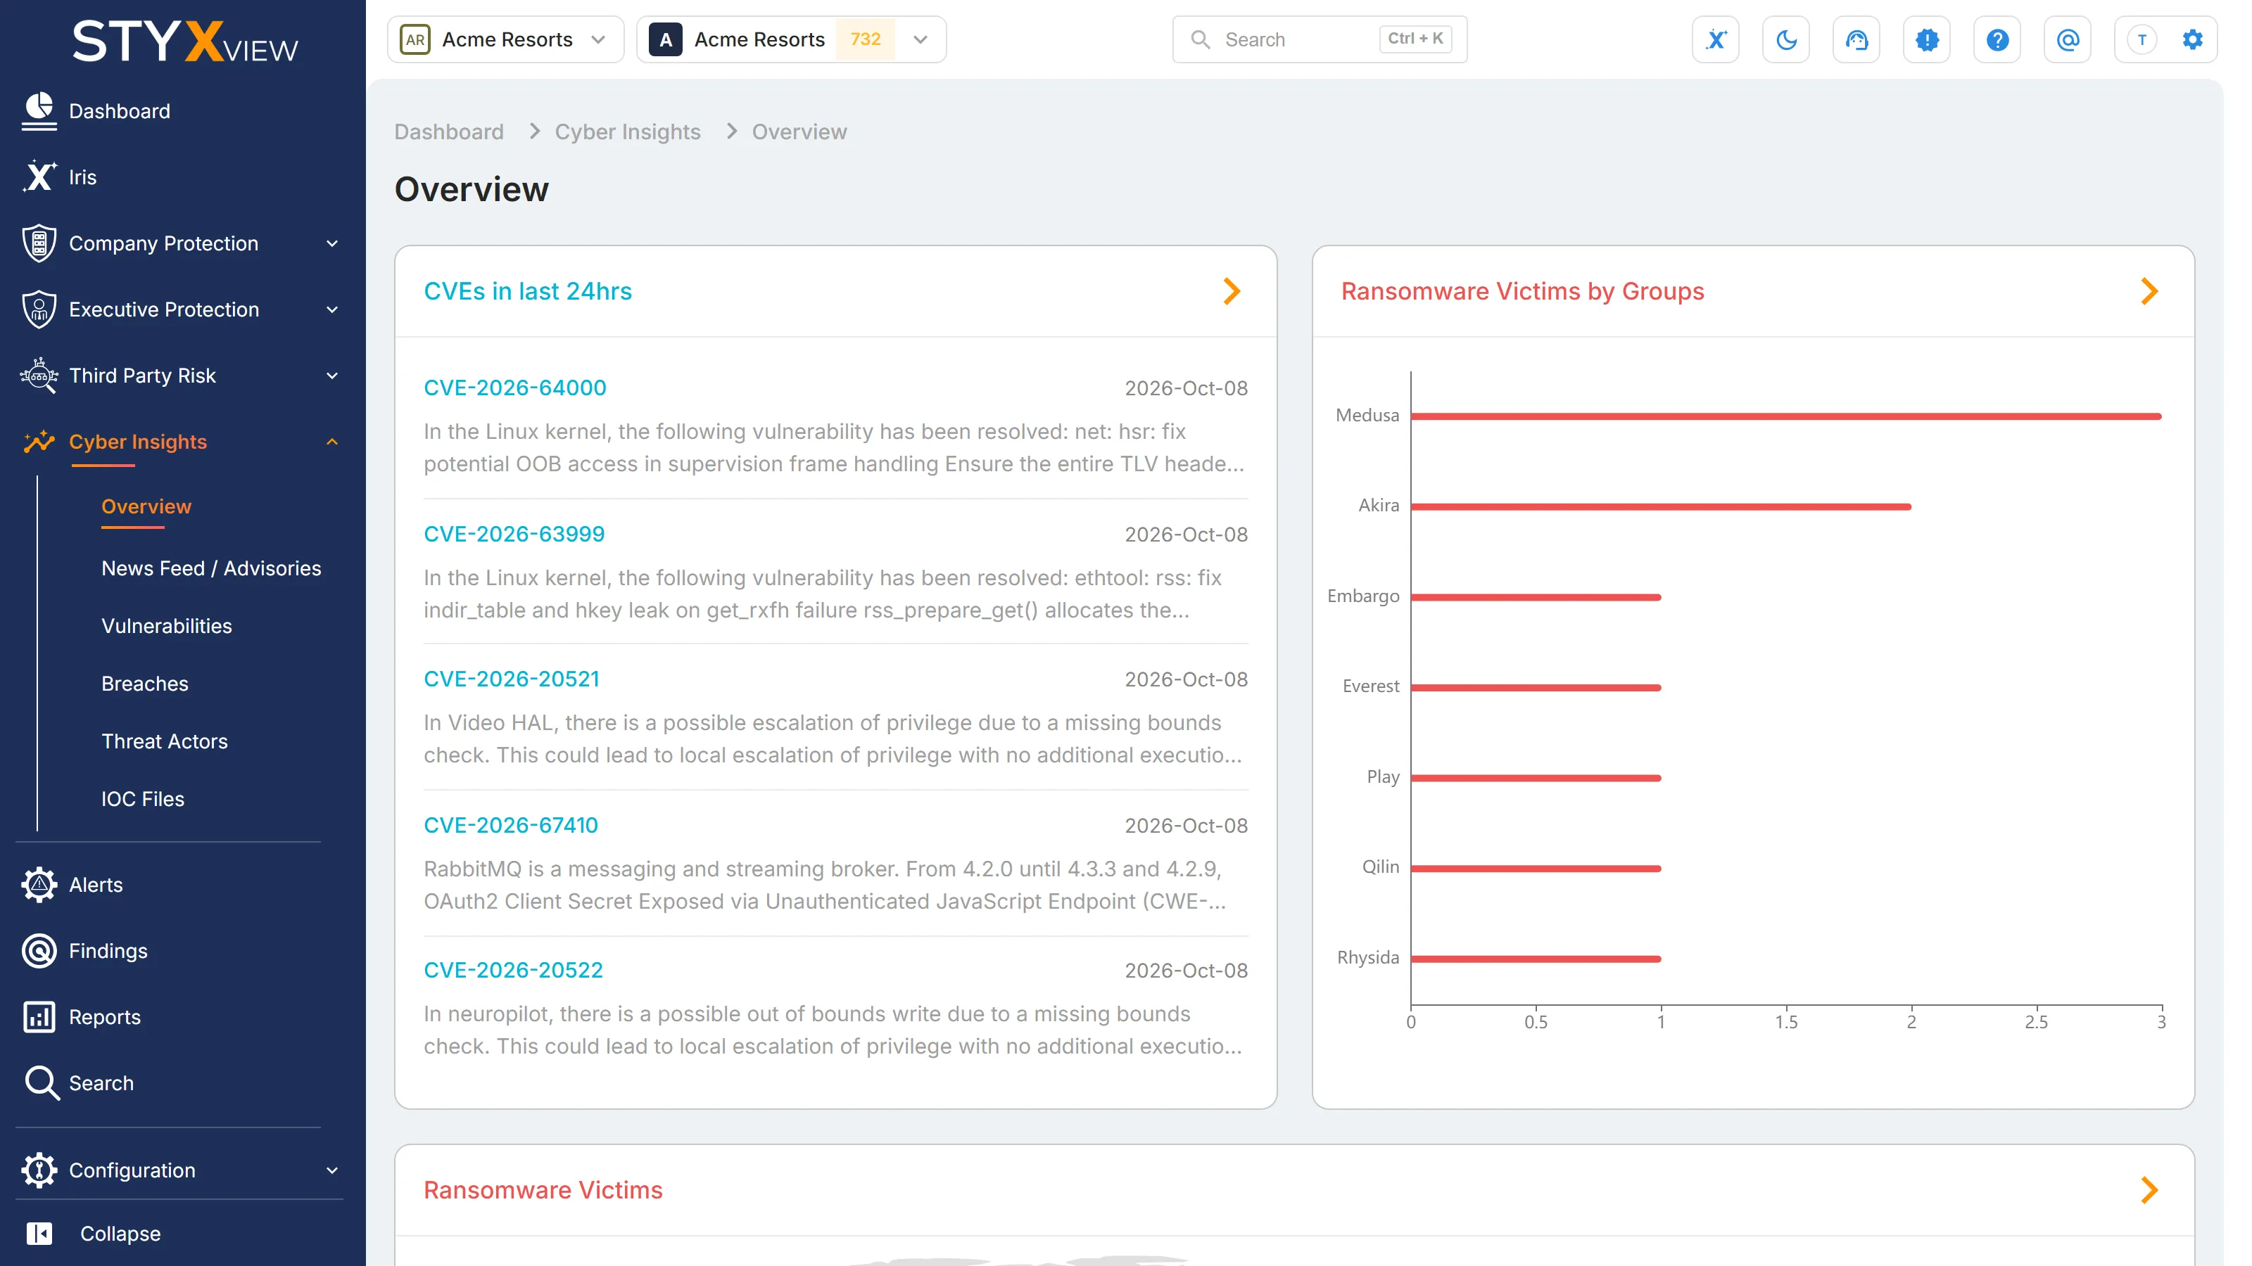The width and height of the screenshot is (2252, 1266).
Task: Open CVE-2026-20522 link
Action: (x=513, y=970)
